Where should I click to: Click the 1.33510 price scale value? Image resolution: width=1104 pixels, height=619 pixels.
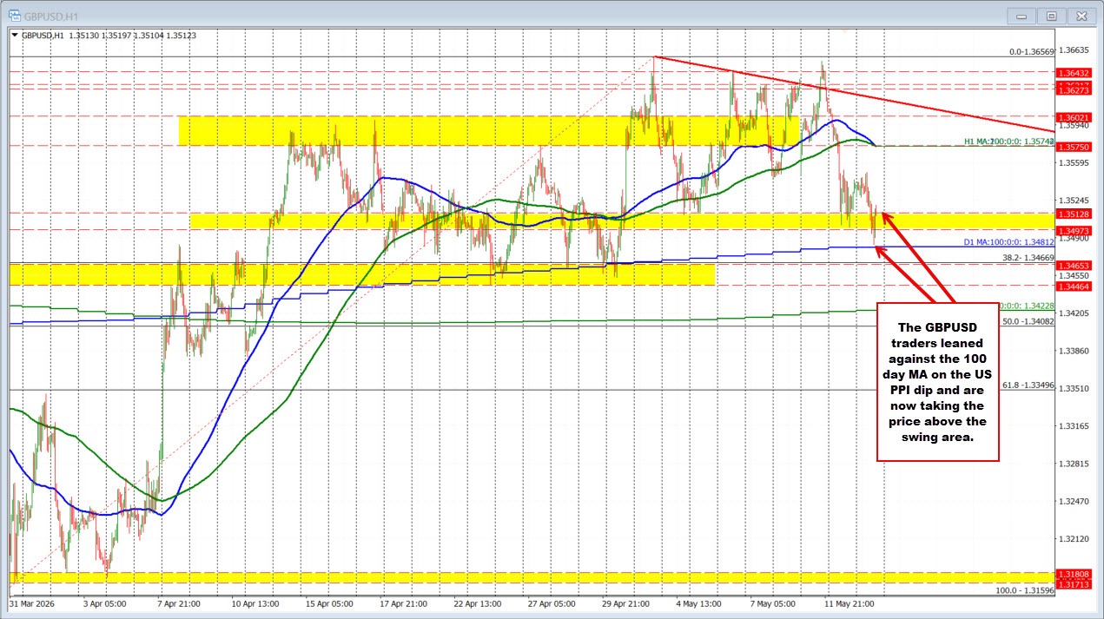coord(1074,388)
